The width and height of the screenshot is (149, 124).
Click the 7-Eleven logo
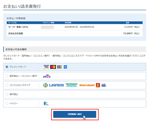click(x=46, y=85)
